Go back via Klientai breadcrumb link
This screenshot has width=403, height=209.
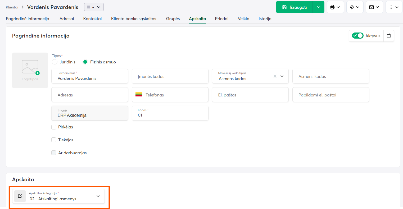[x=12, y=7]
